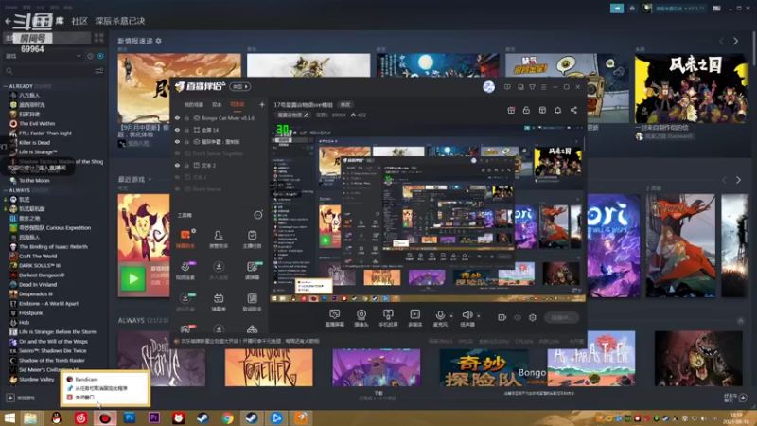Switch to 我的场景 scene tab
The height and width of the screenshot is (426, 757).
[194, 104]
